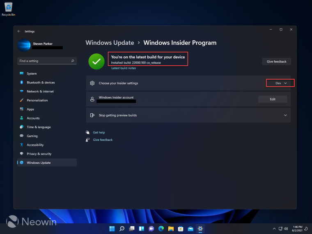Open the Start menu on the taskbar

[112, 229]
